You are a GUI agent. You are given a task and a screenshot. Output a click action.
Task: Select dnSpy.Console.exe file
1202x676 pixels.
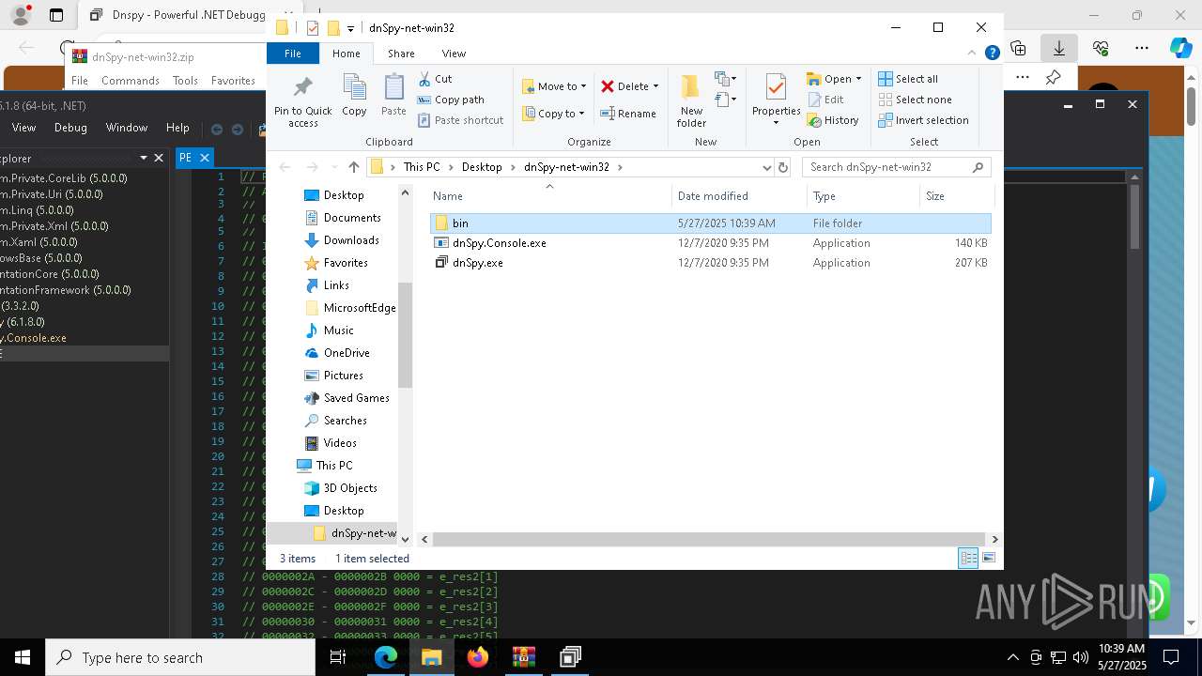coord(710,243)
